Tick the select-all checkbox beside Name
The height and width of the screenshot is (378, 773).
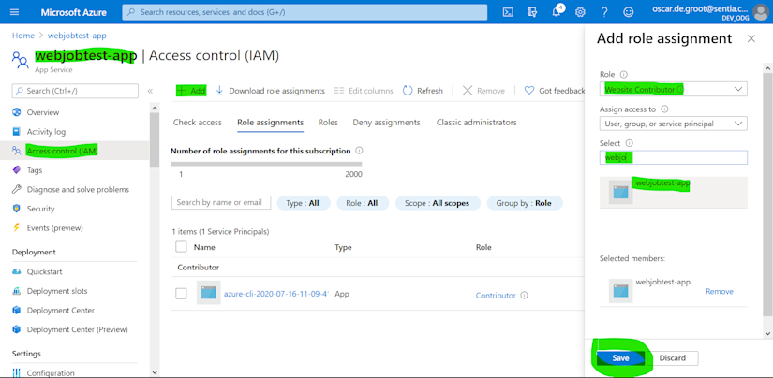tap(182, 247)
